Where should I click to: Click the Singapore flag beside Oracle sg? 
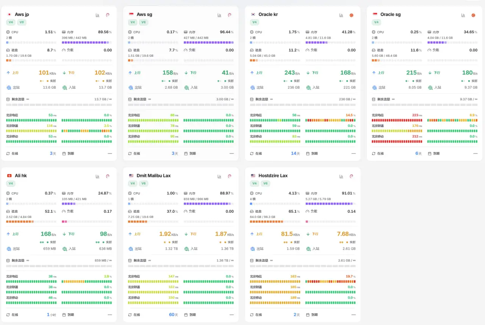375,14
